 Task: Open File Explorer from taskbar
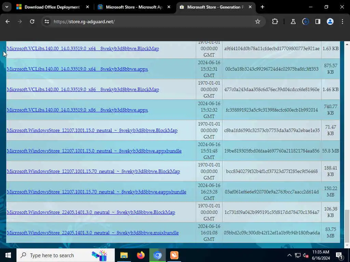point(124,255)
